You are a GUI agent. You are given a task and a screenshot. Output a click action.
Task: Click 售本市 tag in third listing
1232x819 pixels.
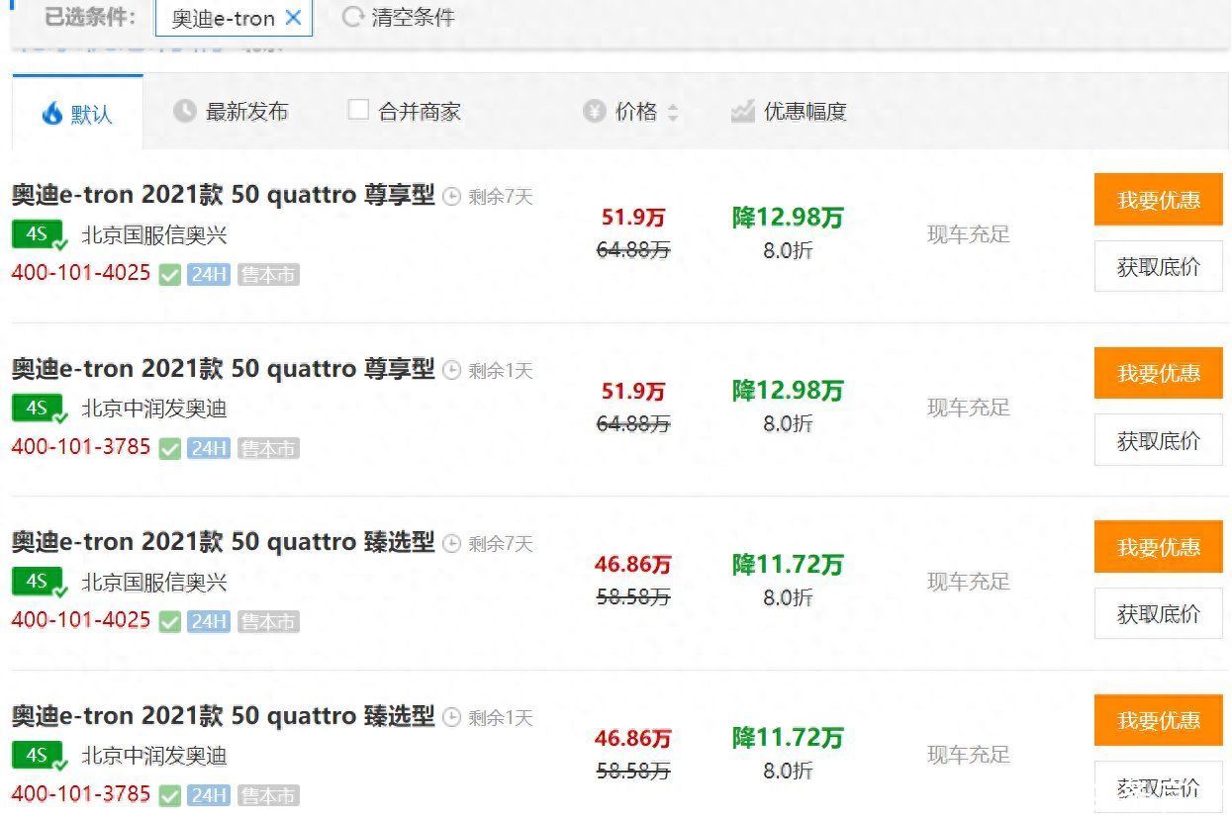(x=268, y=622)
